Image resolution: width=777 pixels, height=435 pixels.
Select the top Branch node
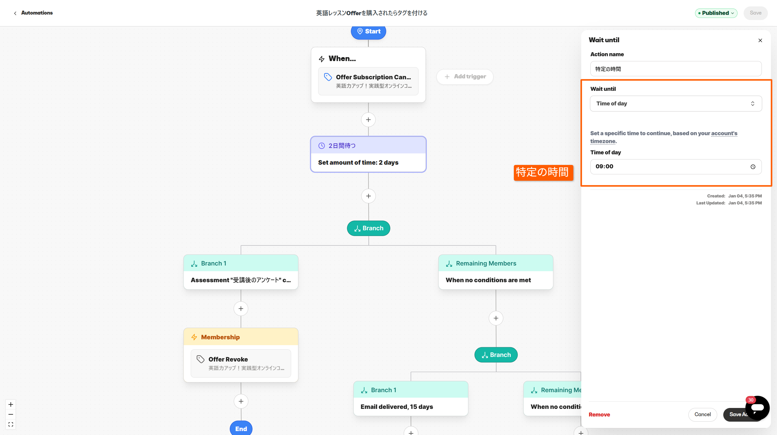click(368, 228)
